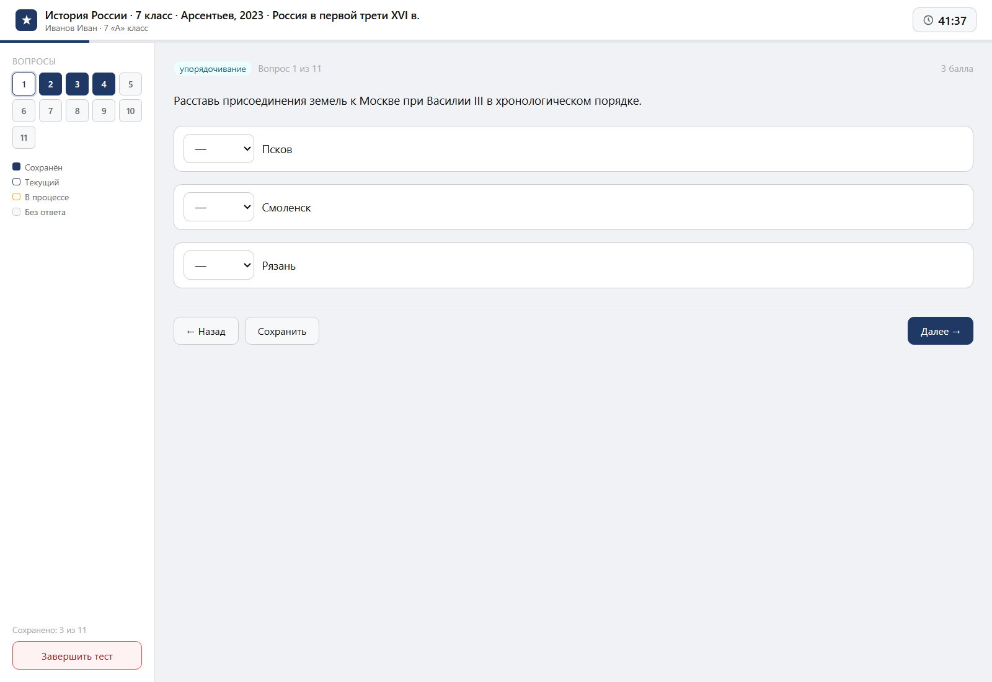Save the answer with Сохранить

[x=282, y=331]
